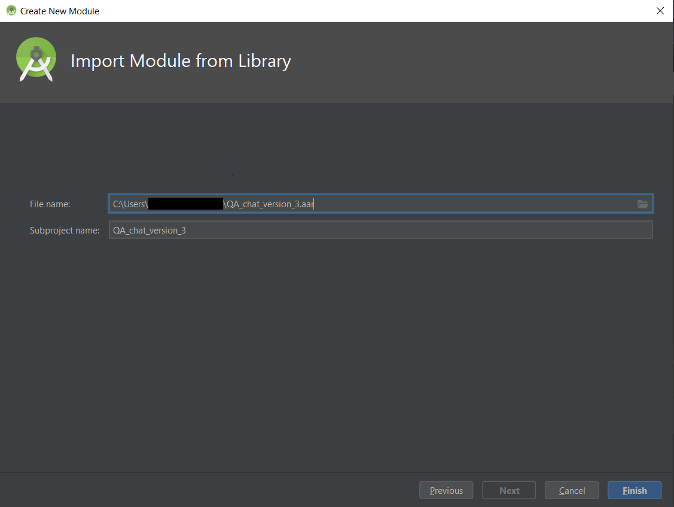Click the 'Subproject name:' label
Viewport: 674px width, 507px height.
(65, 231)
